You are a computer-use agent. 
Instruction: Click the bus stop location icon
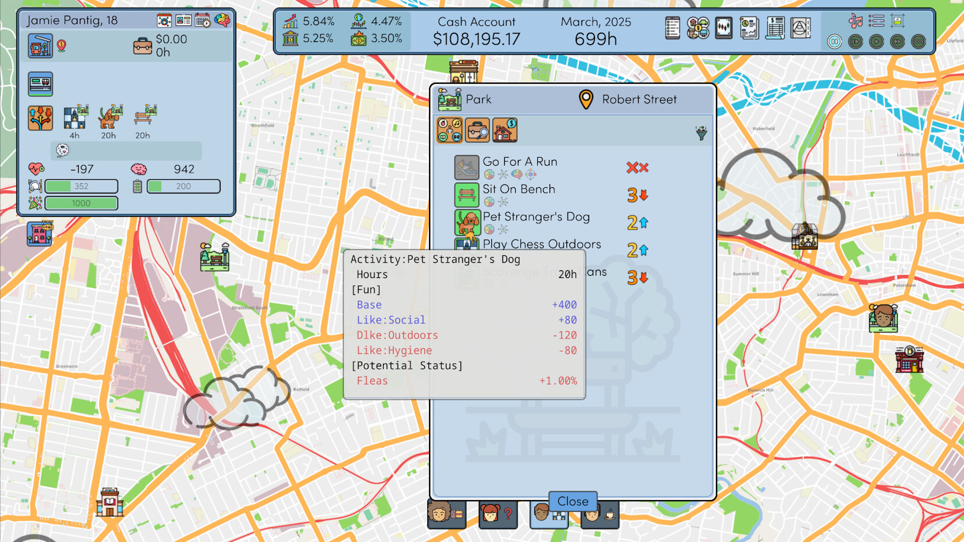(x=40, y=46)
